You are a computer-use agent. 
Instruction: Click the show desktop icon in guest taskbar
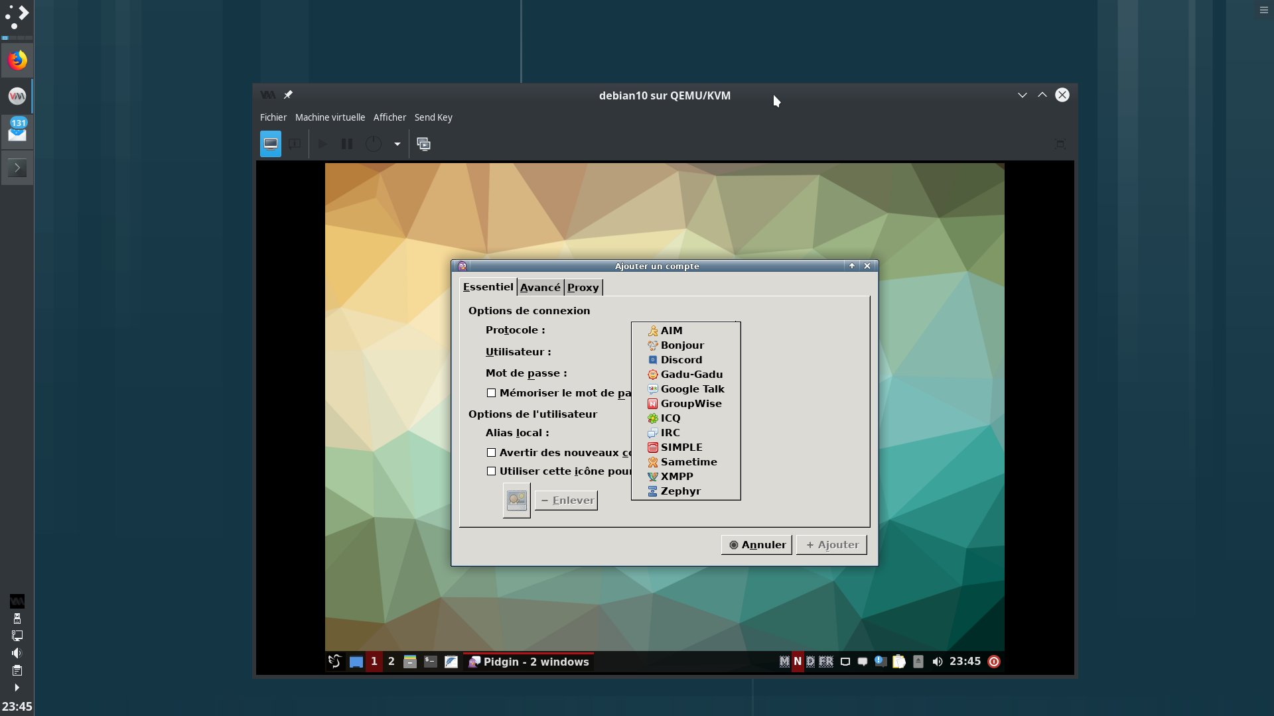coord(356,662)
